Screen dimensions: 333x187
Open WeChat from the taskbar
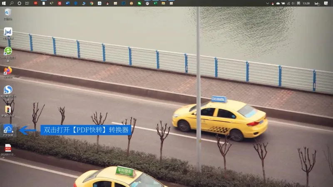(x=139, y=3)
